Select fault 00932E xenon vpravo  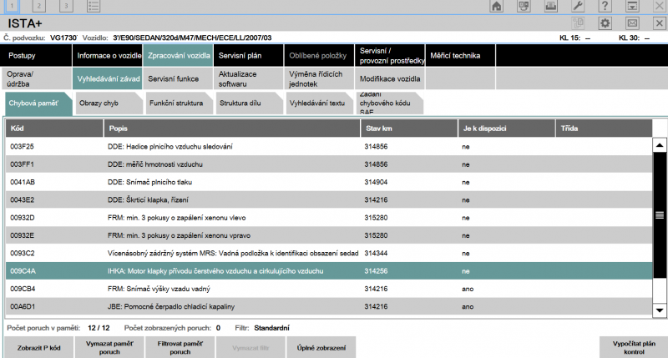[x=329, y=235]
